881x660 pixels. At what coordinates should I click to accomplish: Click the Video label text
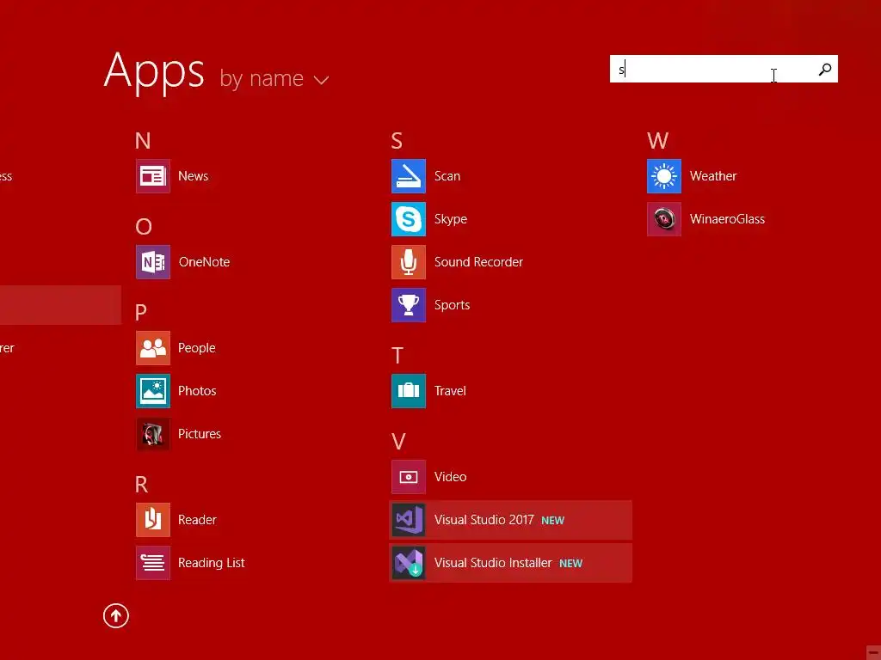tap(451, 477)
